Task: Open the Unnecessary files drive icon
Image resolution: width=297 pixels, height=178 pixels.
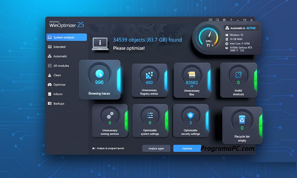Action: pyautogui.click(x=192, y=75)
